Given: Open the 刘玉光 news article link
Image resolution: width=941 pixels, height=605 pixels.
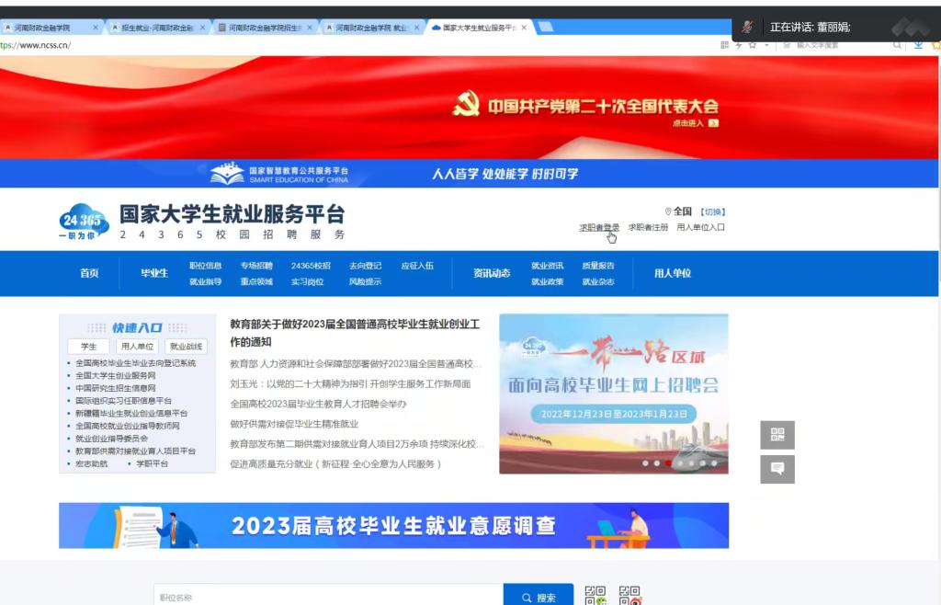Looking at the screenshot, I should click(x=350, y=383).
